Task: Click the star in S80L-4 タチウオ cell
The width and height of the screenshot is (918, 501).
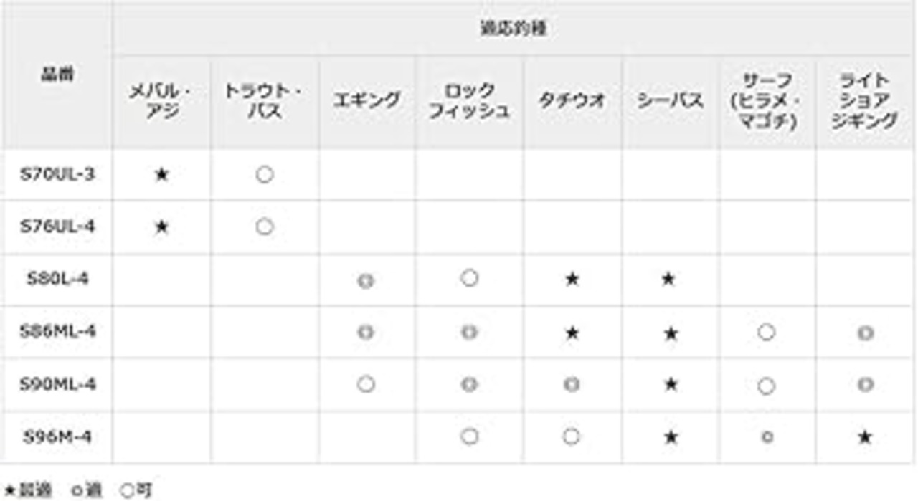Action: [x=572, y=279]
